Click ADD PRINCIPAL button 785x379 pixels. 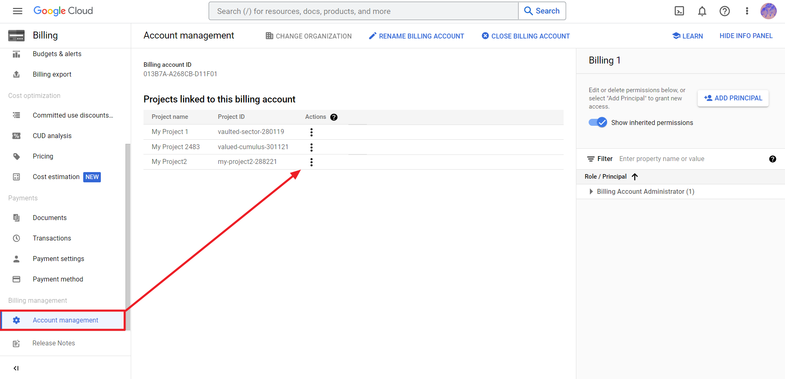click(733, 98)
